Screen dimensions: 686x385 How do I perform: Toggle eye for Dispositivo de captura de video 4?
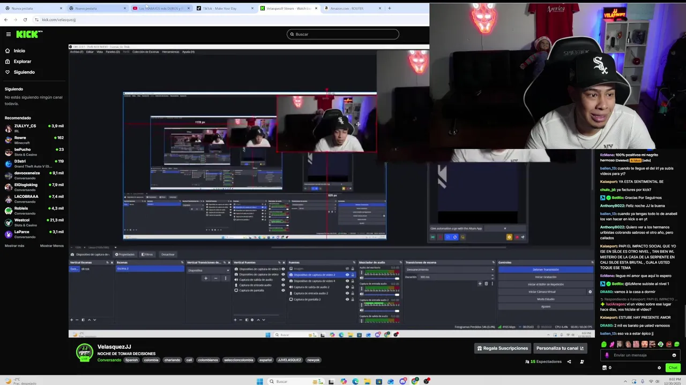point(347,281)
